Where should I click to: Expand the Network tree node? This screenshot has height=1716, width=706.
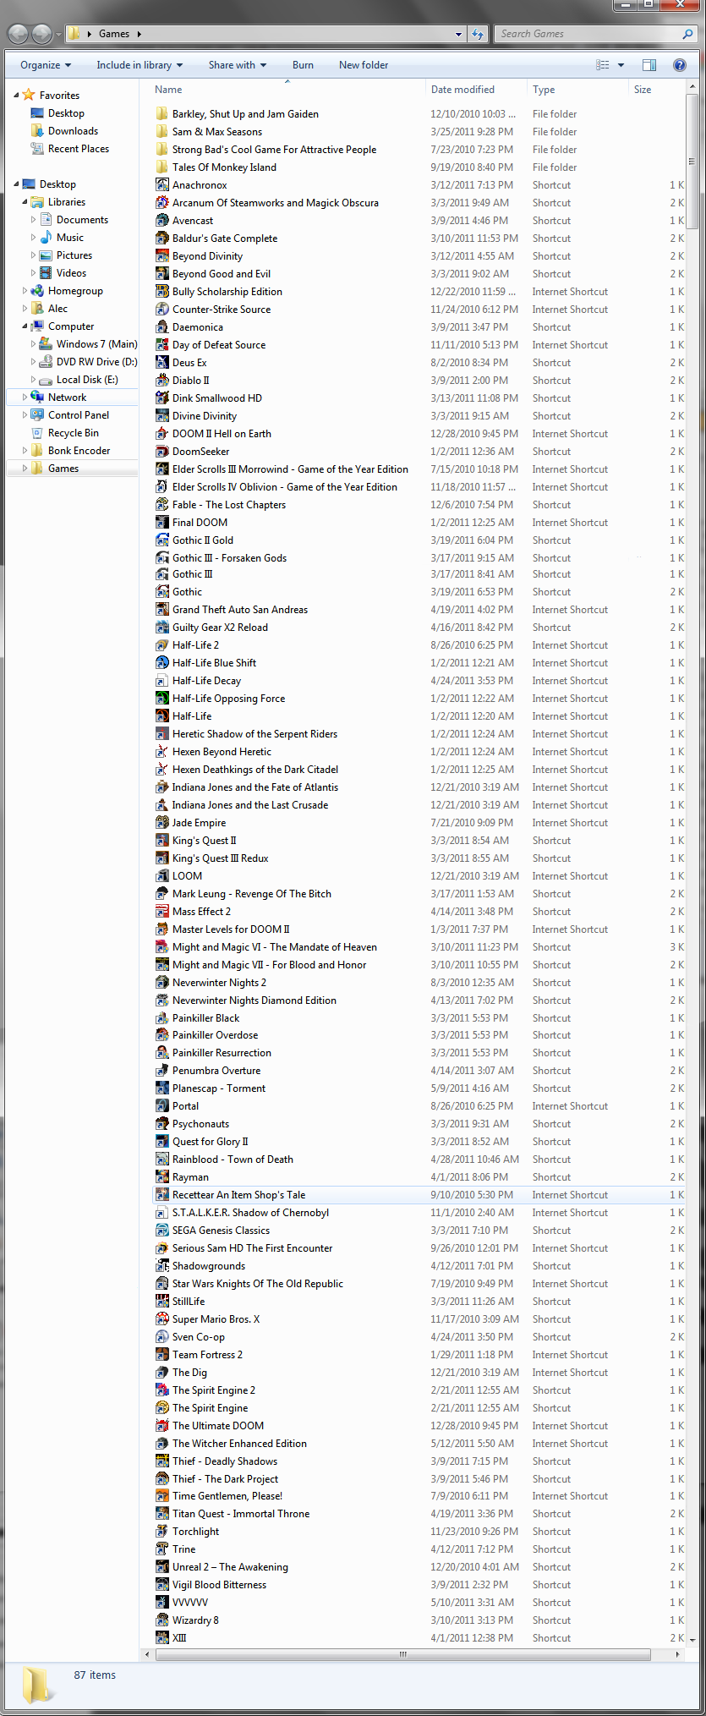25,397
